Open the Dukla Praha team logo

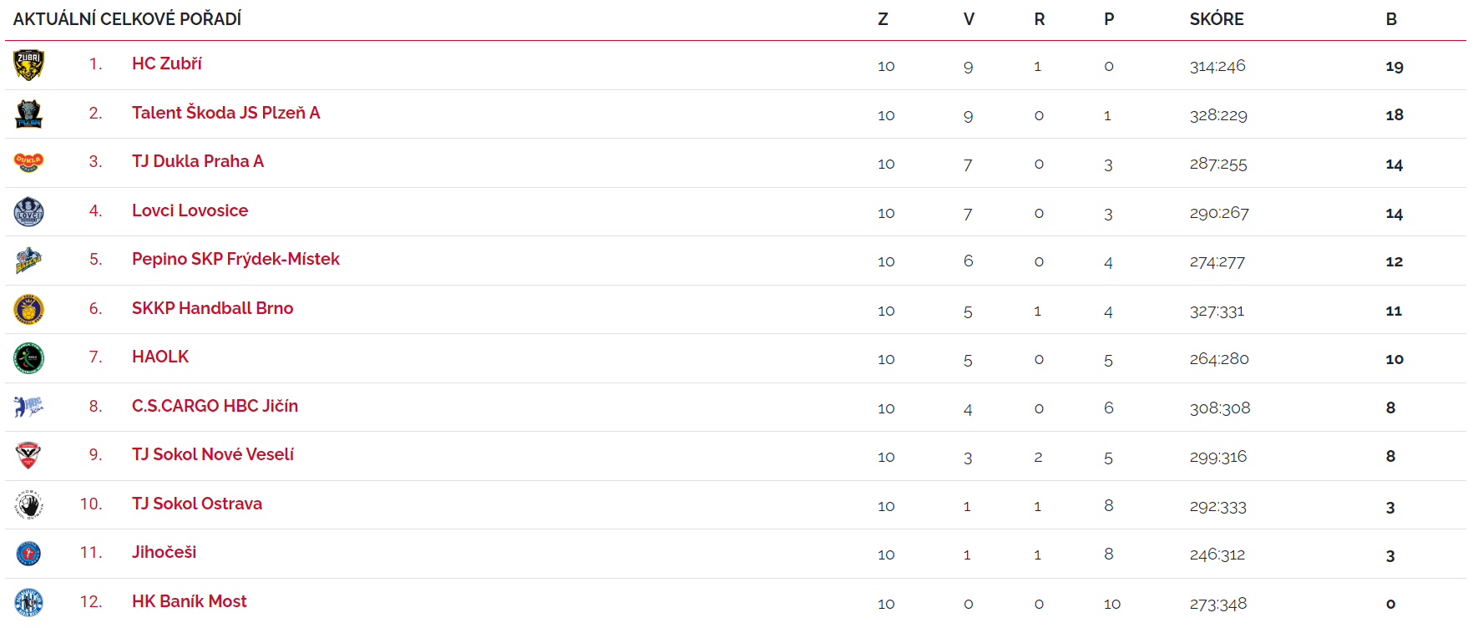[28, 162]
